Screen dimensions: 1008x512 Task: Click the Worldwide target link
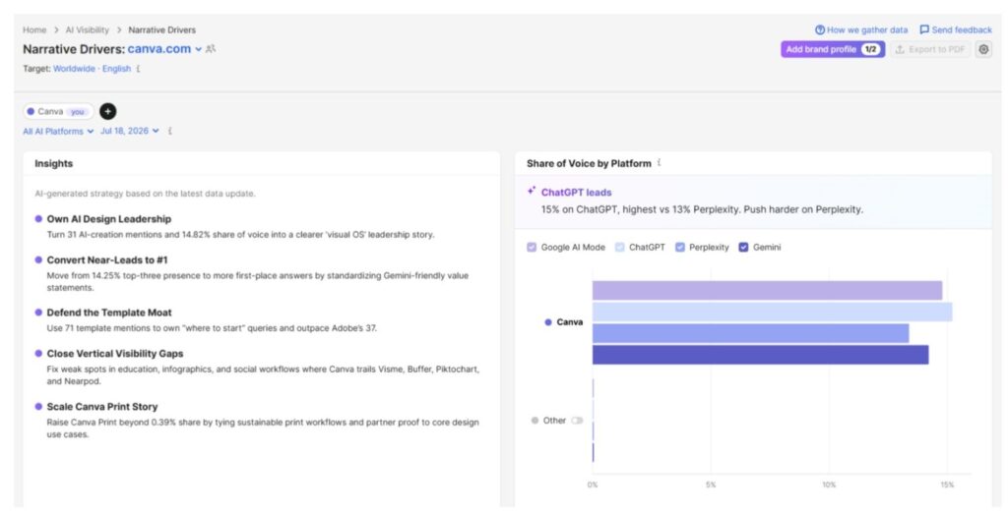click(74, 69)
